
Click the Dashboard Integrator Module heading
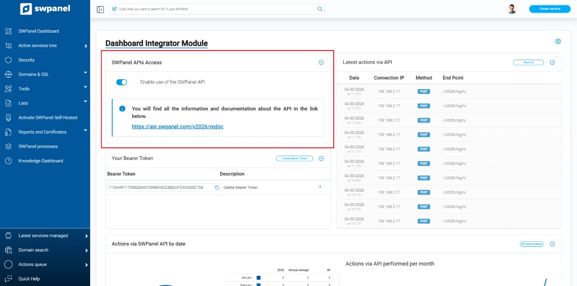[157, 44]
